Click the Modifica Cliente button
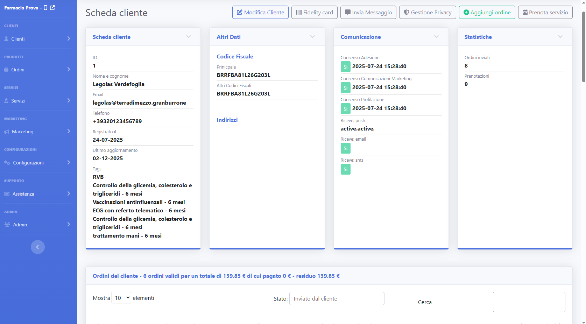Image resolution: width=586 pixels, height=324 pixels. pos(260,12)
